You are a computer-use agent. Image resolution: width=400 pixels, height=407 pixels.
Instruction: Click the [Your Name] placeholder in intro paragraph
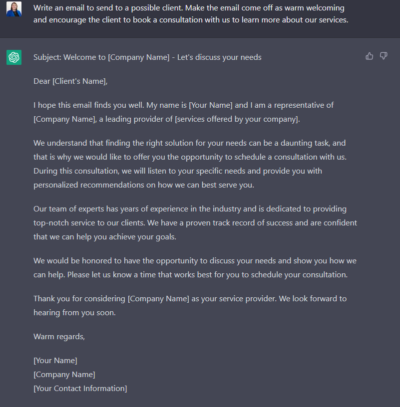point(211,105)
